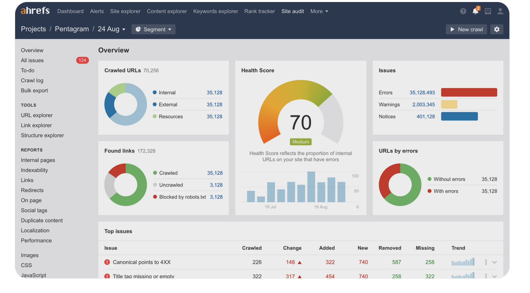This screenshot has width=530, height=293.
Task: Select Site audit in top menu
Action: pos(292,11)
